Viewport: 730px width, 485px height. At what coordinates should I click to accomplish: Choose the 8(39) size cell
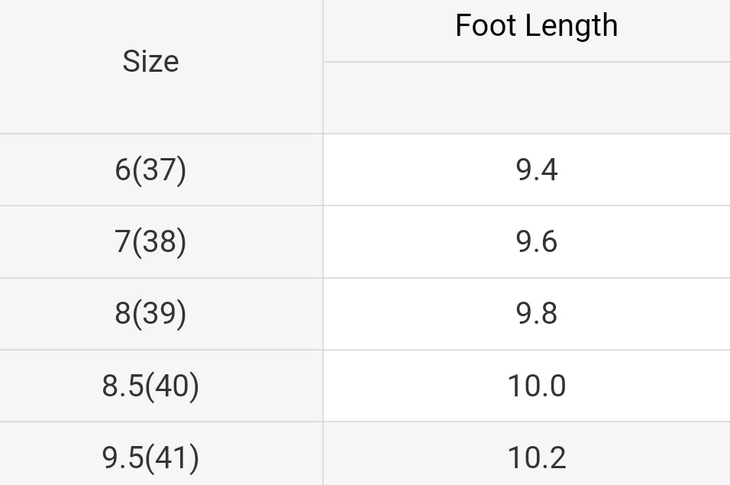point(150,314)
